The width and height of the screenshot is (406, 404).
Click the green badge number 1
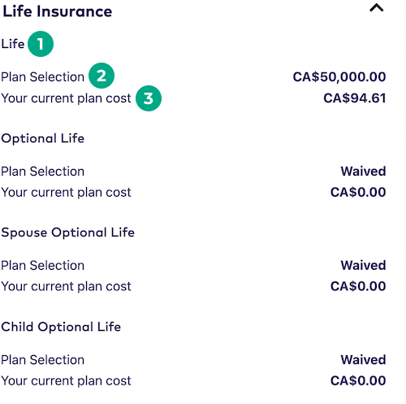(x=41, y=44)
